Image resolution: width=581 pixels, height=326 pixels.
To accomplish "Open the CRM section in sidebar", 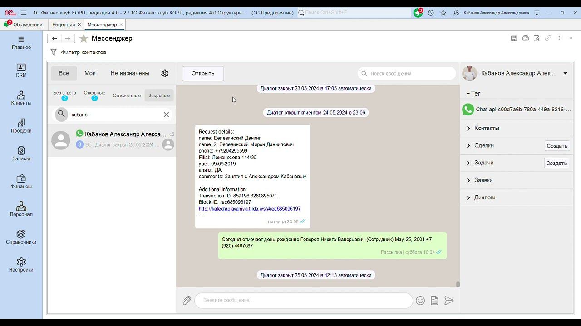I will tap(21, 71).
